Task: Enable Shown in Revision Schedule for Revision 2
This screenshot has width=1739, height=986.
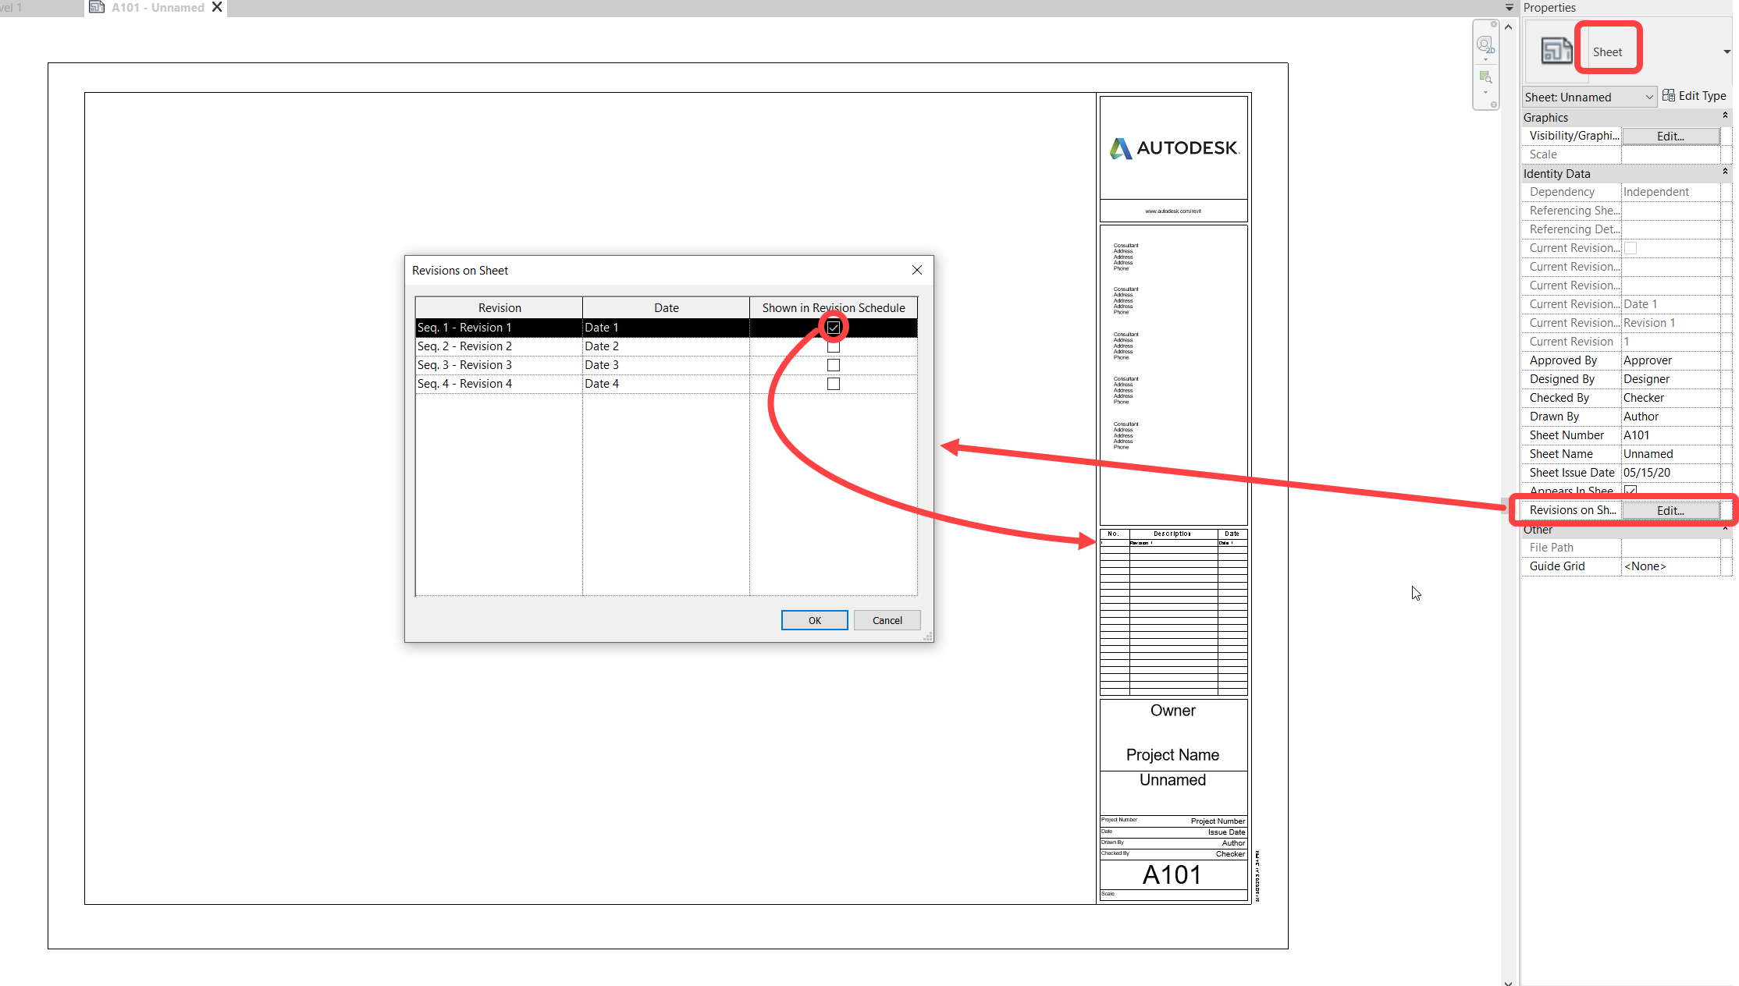Action: pyautogui.click(x=833, y=346)
